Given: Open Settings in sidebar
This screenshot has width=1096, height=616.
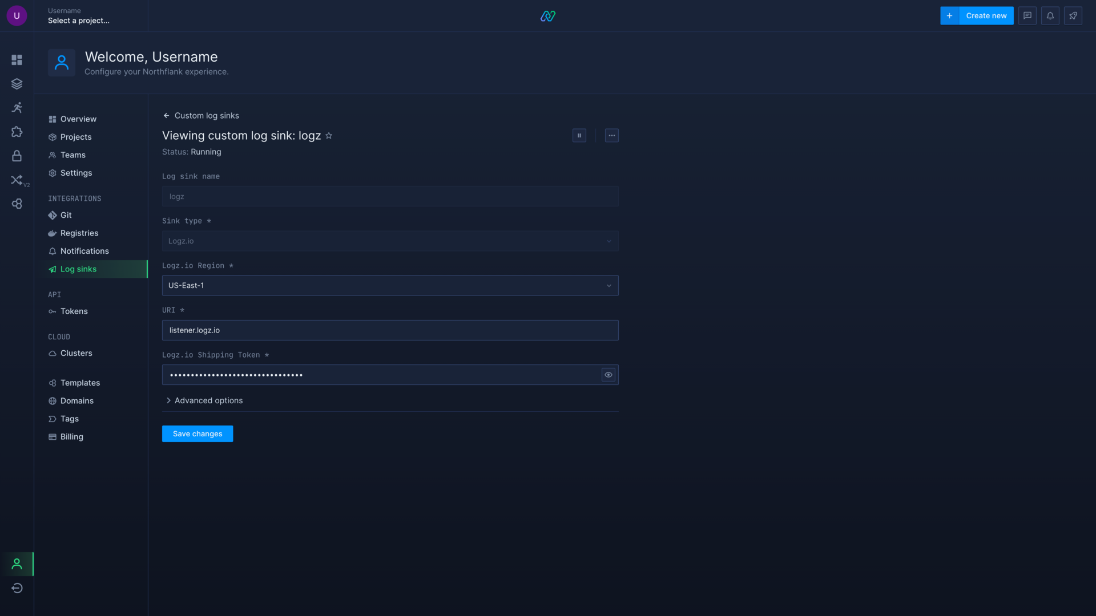Looking at the screenshot, I should point(70,173).
